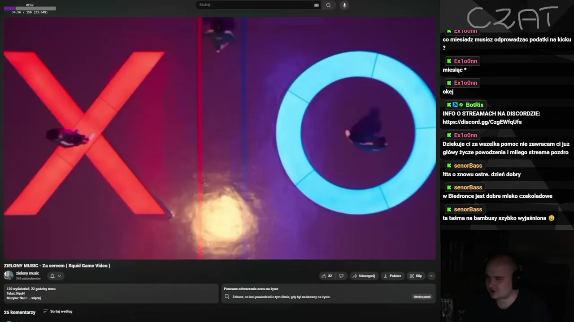574x322 pixels.
Task: Like the video with thumbs-up button
Action: click(x=326, y=276)
